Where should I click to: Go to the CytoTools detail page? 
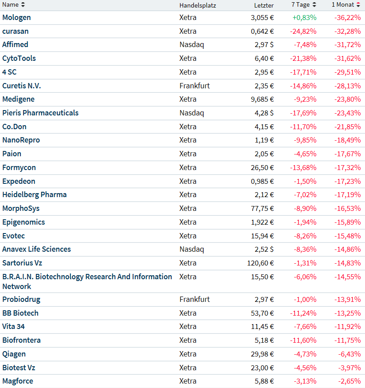point(19,58)
